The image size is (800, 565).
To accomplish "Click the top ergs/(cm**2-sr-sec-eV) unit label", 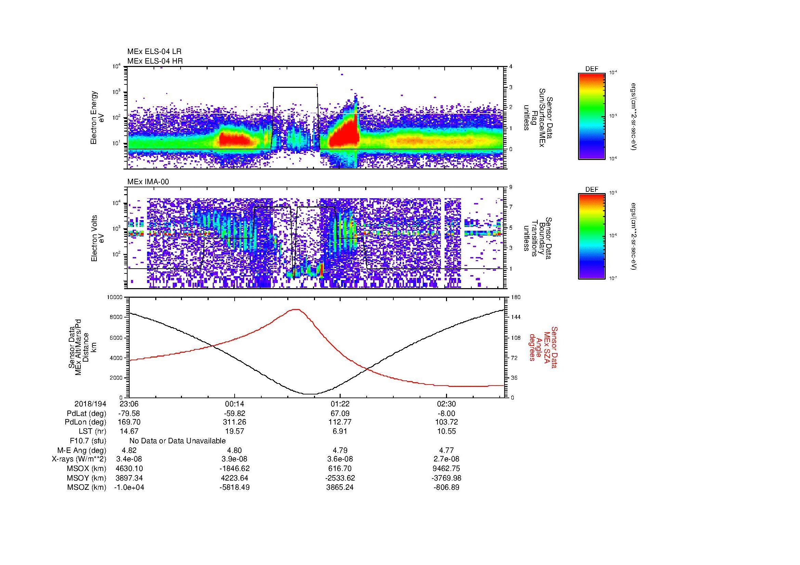I will pos(633,116).
